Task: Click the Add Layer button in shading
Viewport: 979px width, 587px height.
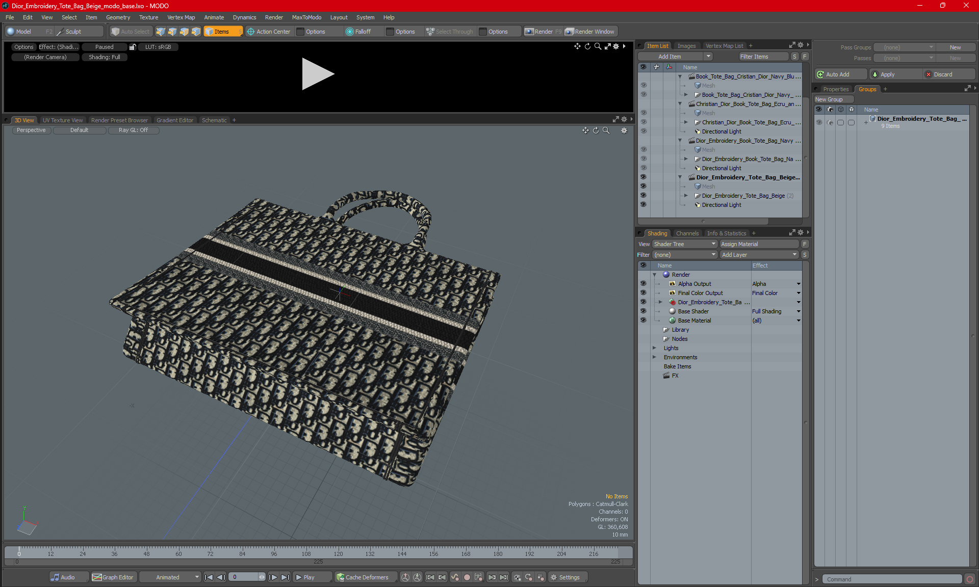Action: (x=758, y=254)
